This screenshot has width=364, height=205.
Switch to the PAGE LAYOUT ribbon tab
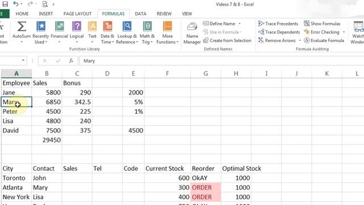click(77, 14)
